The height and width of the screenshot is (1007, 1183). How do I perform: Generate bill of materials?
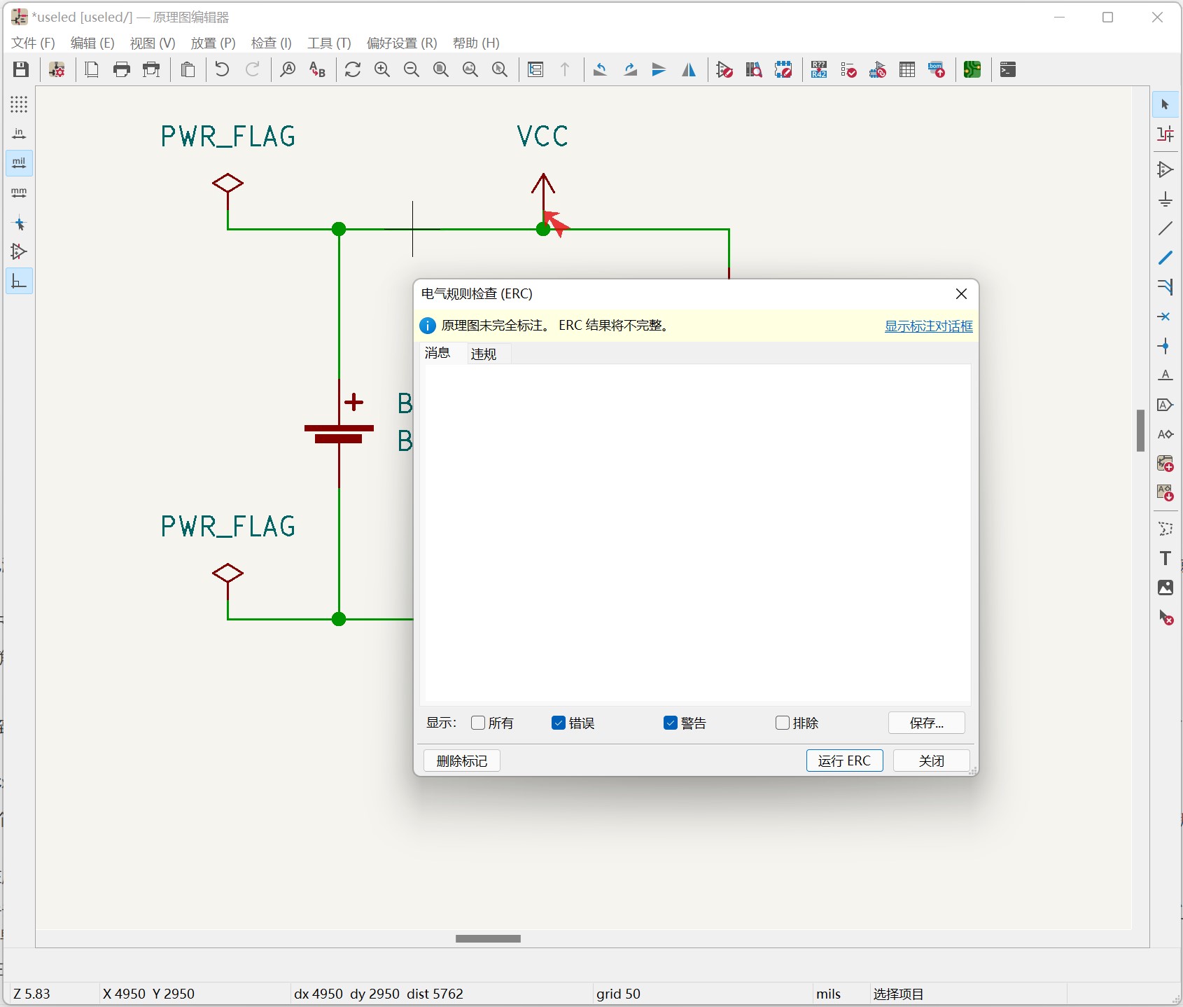[937, 69]
